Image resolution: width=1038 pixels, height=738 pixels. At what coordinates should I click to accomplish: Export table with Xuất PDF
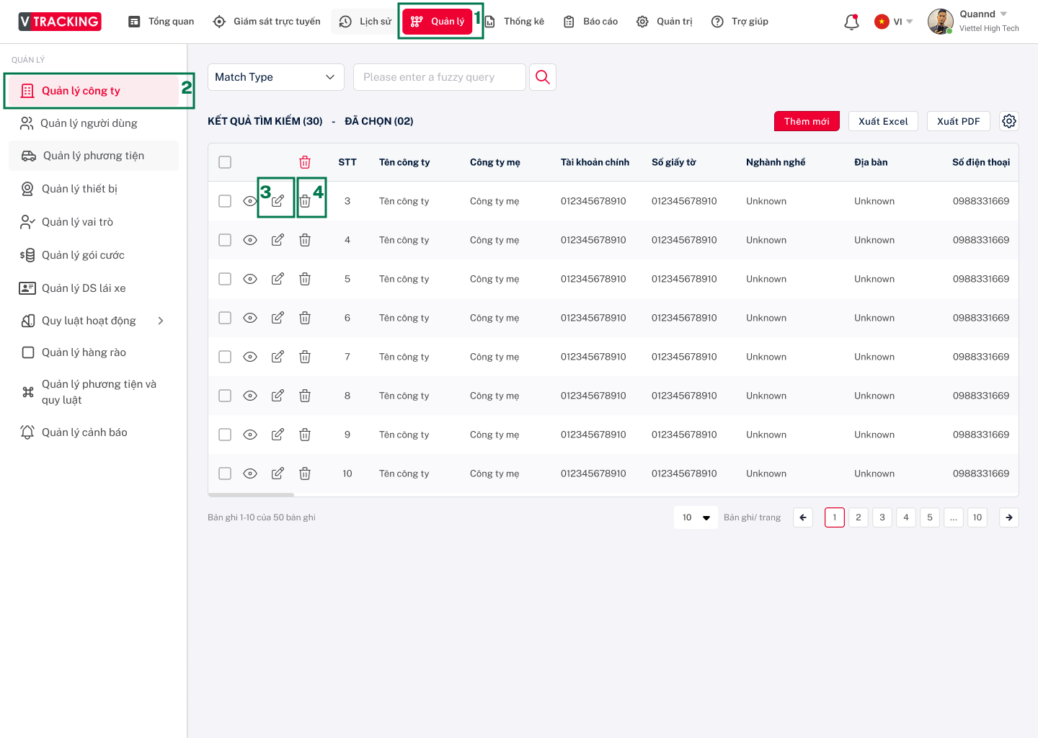(x=959, y=121)
